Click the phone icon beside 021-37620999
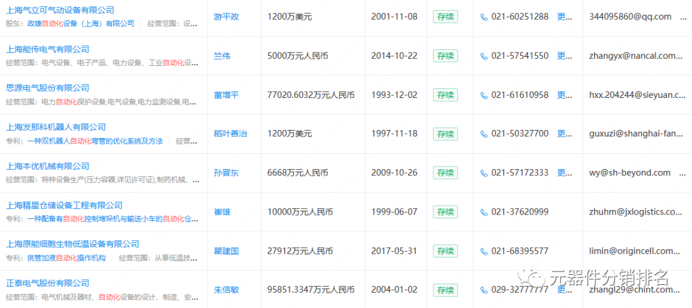 tap(484, 212)
